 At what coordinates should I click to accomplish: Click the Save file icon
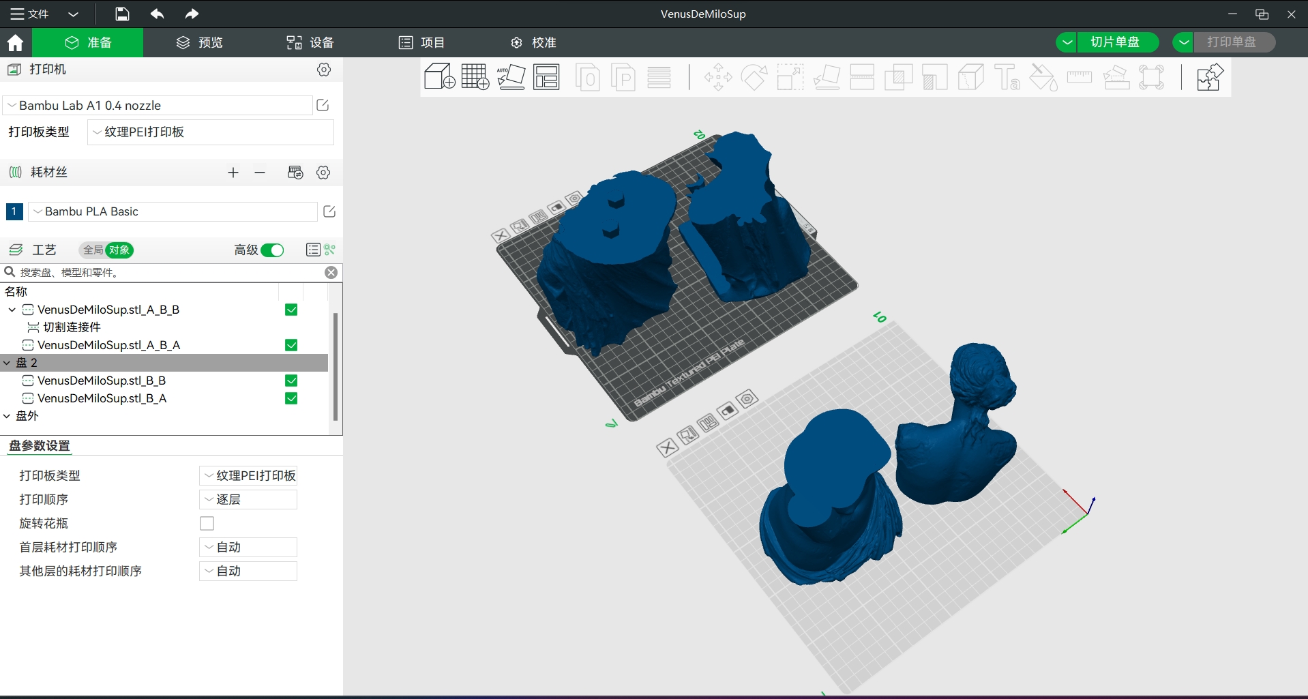(x=122, y=14)
